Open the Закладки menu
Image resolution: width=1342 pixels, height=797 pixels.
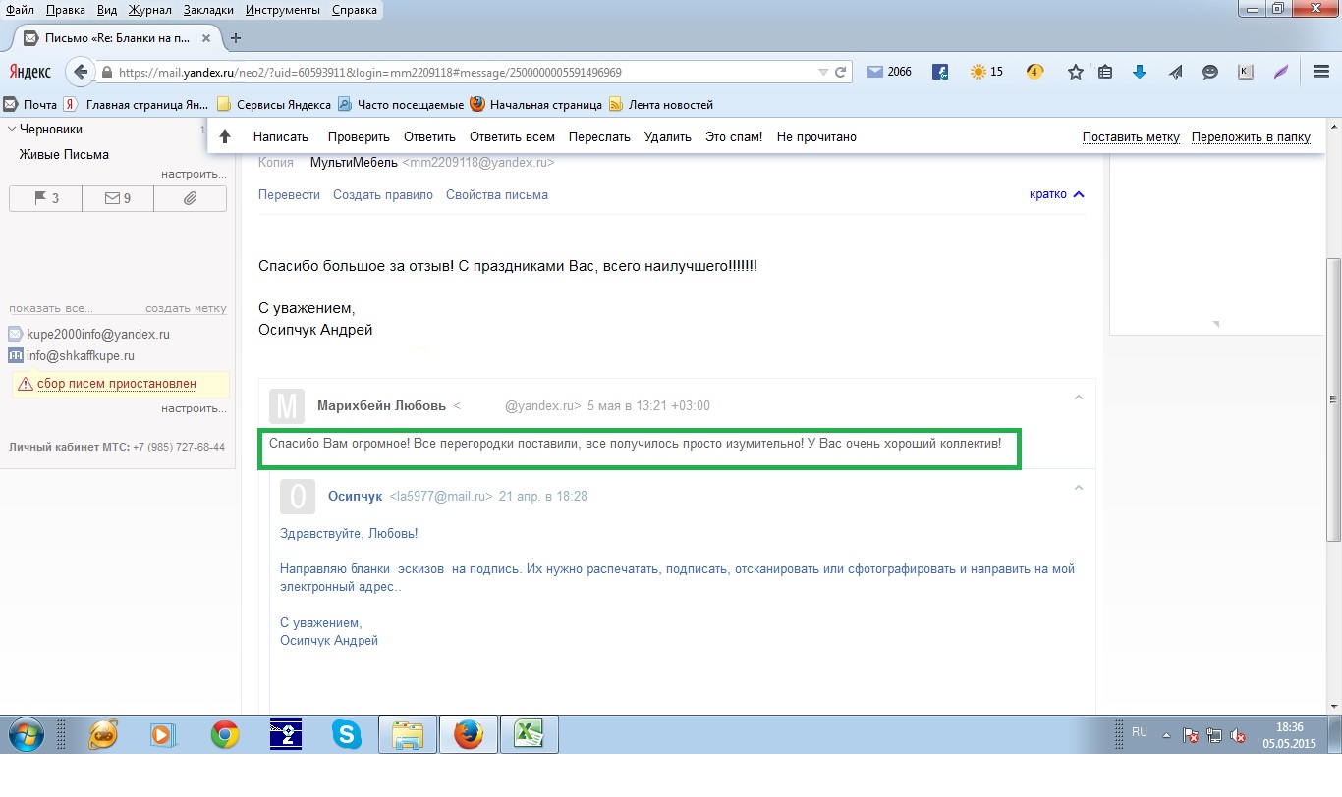pos(206,10)
